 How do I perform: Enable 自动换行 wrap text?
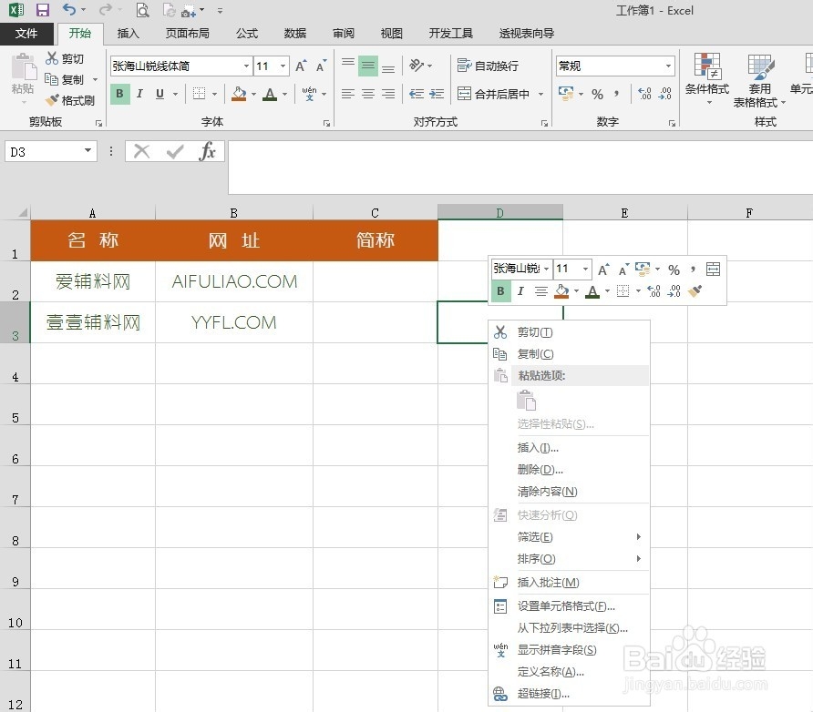488,66
